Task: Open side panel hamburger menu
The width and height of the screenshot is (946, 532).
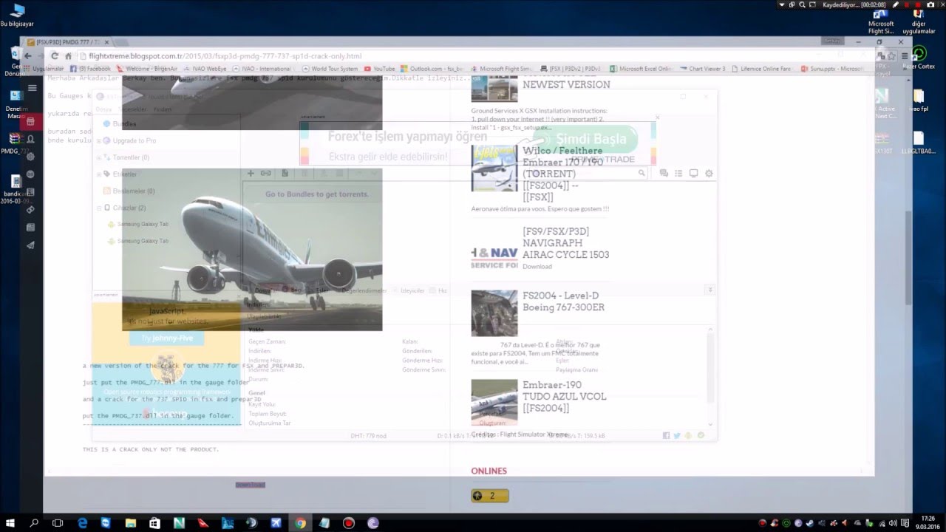Action: pyautogui.click(x=32, y=88)
